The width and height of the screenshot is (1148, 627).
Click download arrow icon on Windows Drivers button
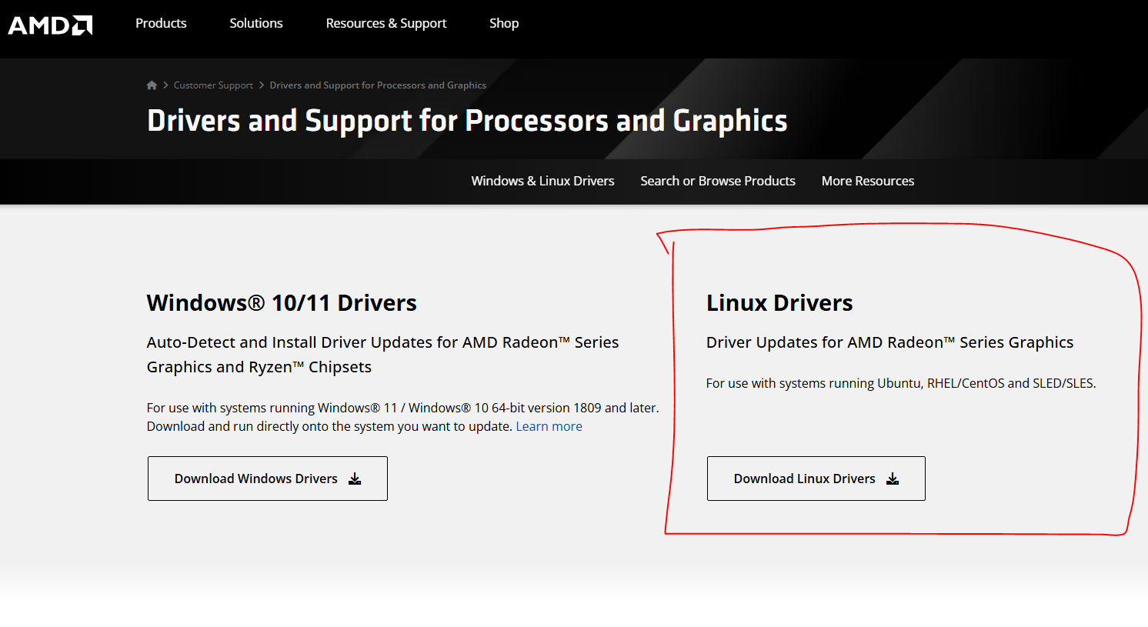click(355, 479)
